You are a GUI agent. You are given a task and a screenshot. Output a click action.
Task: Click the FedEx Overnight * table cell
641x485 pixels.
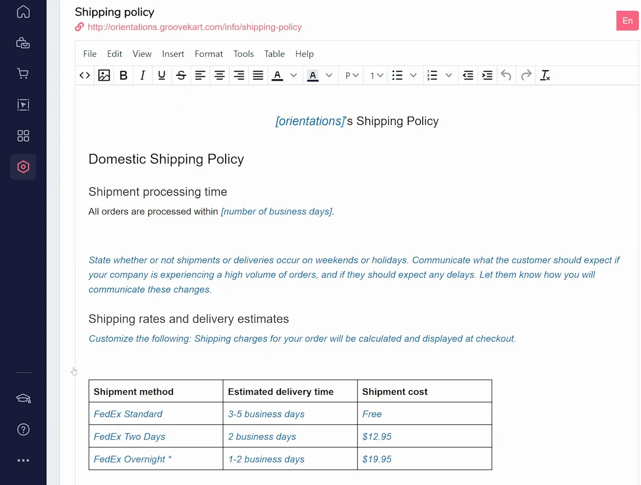click(156, 459)
